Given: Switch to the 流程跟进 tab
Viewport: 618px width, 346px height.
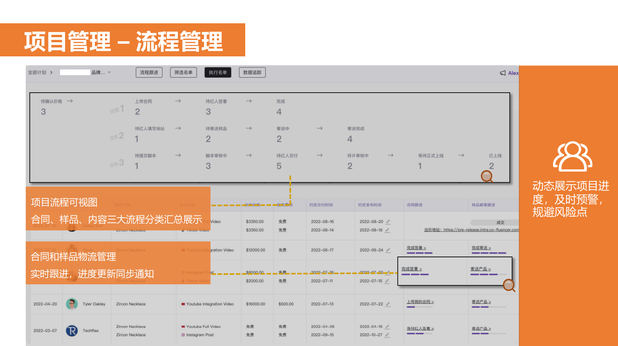Looking at the screenshot, I should click(149, 72).
